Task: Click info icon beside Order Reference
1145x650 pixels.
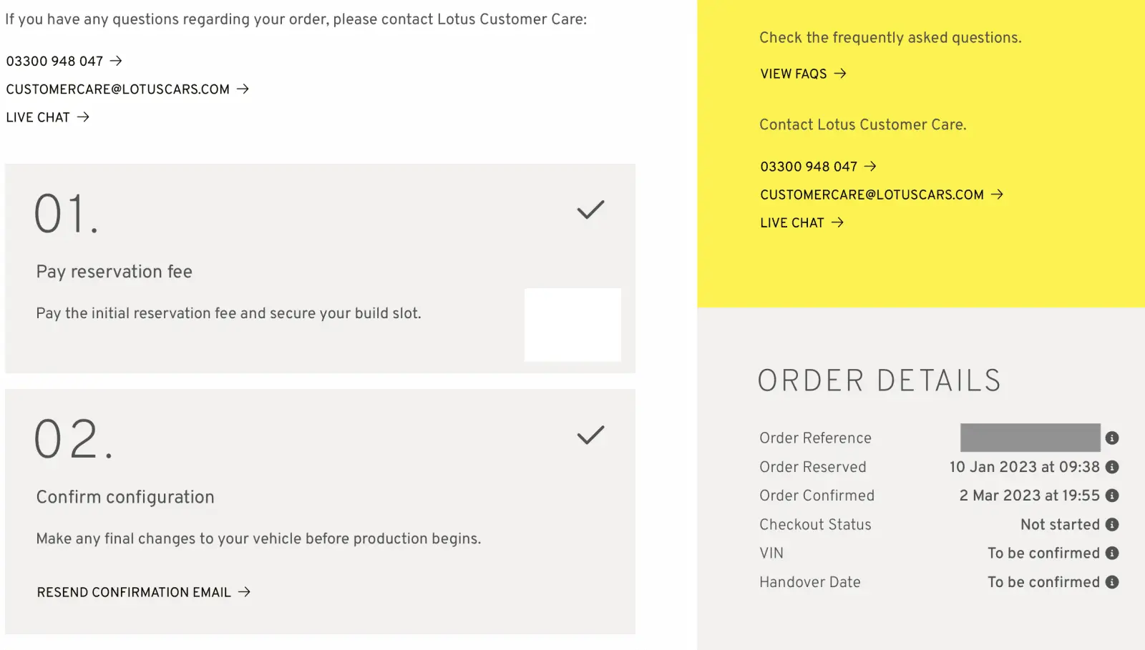Action: click(x=1111, y=438)
